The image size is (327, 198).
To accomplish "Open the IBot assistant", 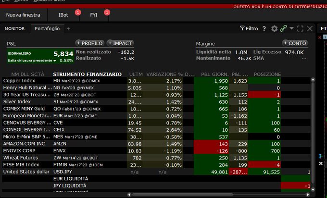I will pos(63,15).
